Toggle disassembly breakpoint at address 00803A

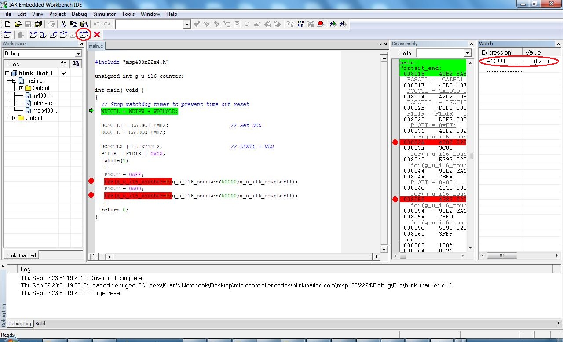coord(395,142)
